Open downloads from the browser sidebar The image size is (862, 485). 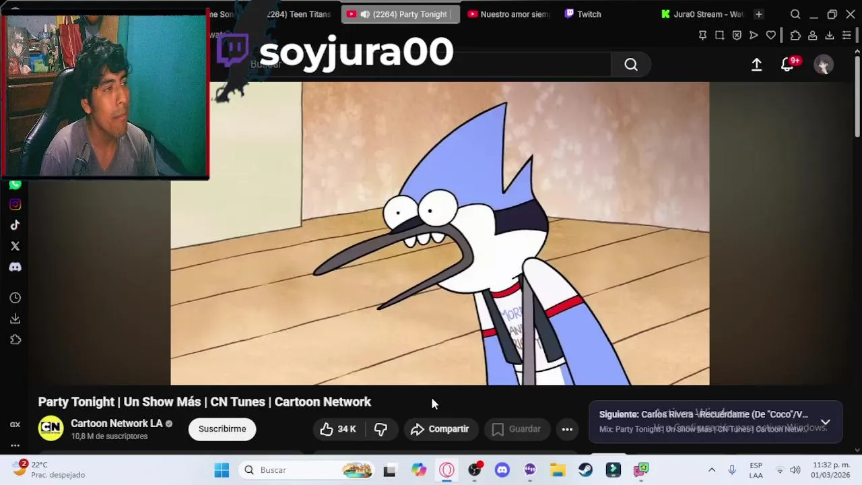(15, 319)
